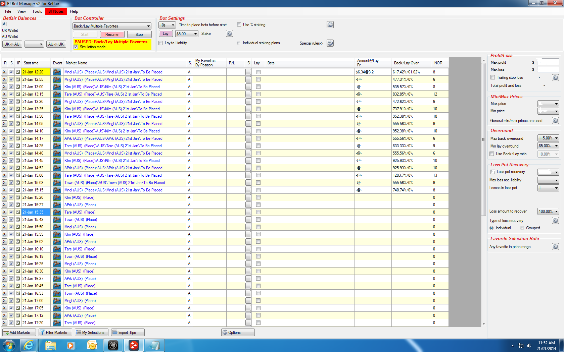Open the mail envelope app in taskbar
The height and width of the screenshot is (352, 564).
[x=92, y=345]
